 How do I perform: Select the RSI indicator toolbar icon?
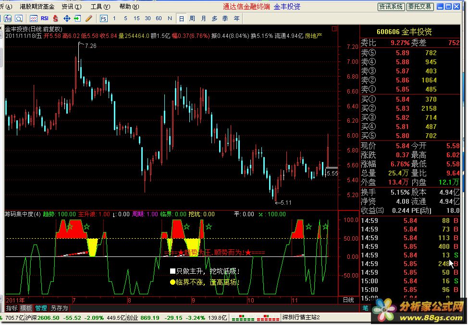[45, 19]
